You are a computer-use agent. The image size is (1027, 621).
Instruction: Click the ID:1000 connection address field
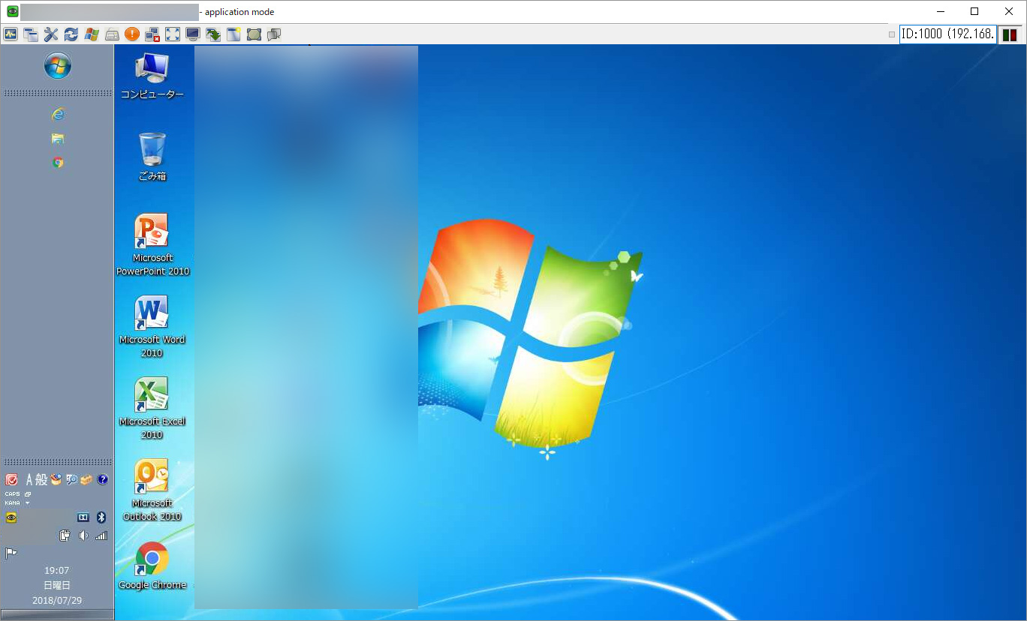pos(948,34)
